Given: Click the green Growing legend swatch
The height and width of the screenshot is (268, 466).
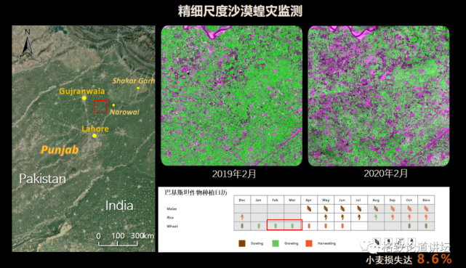Looking at the screenshot, I should tap(276, 243).
